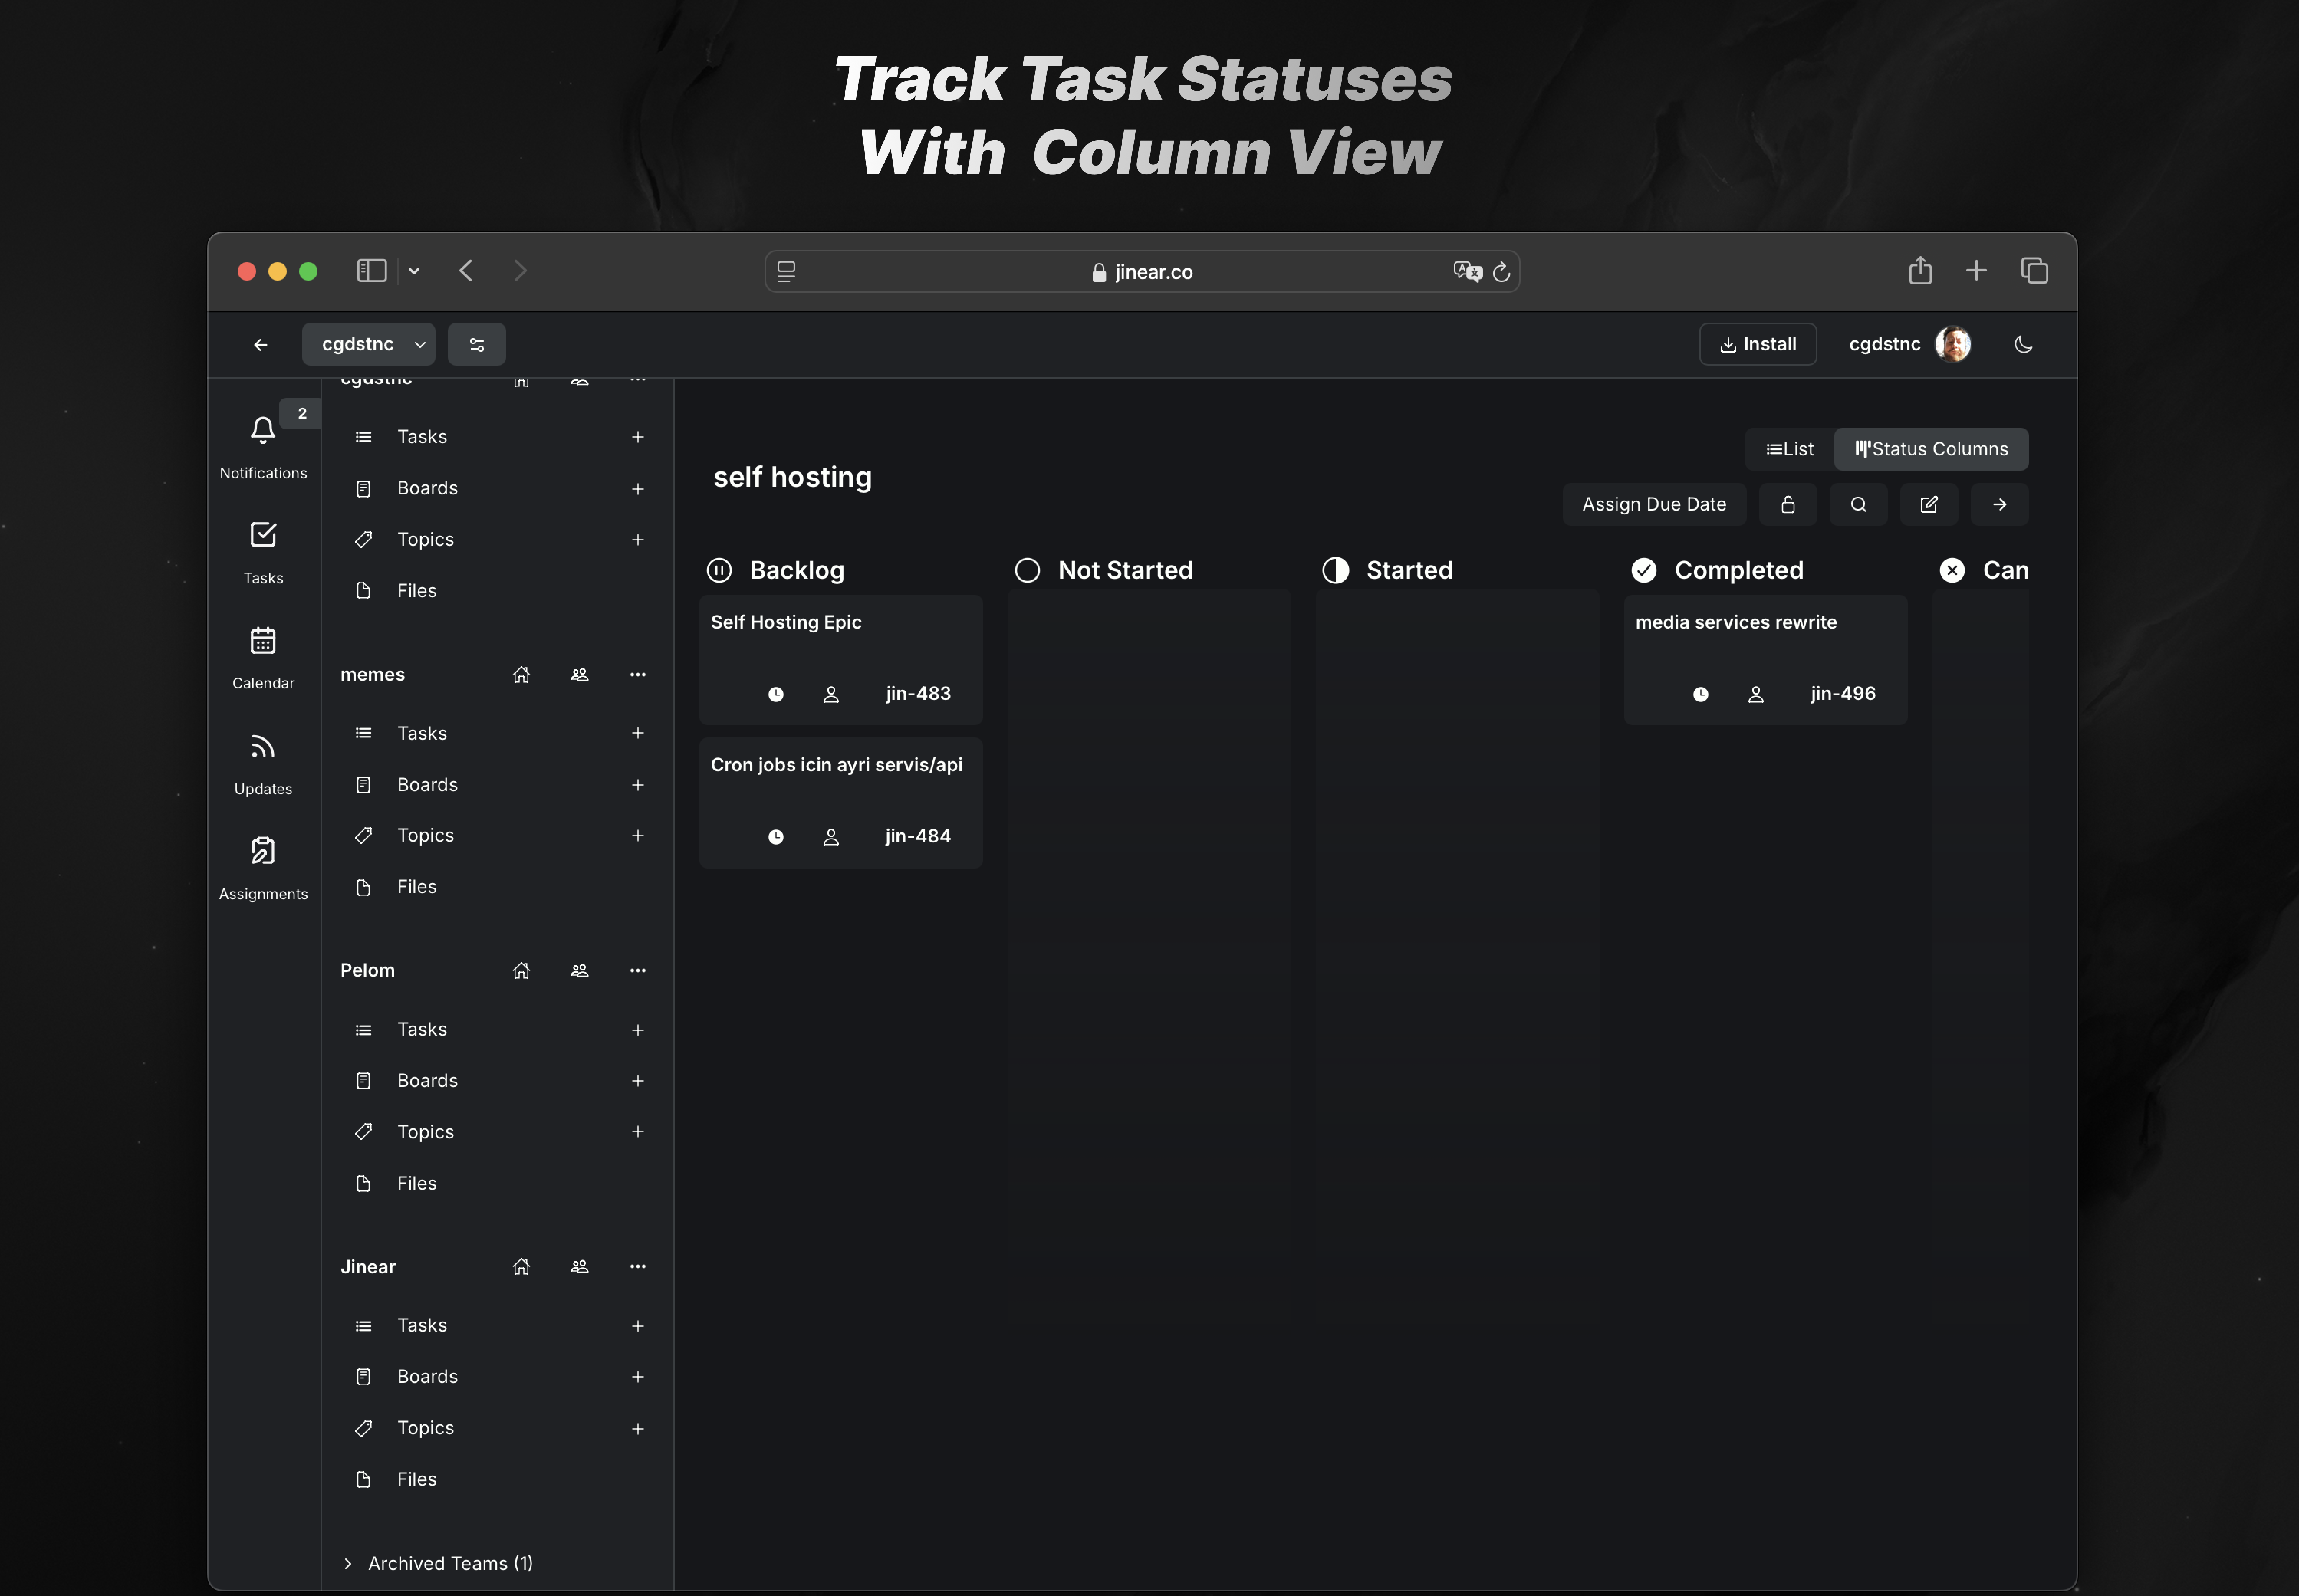Open the Notifications bell icon

coord(263,431)
